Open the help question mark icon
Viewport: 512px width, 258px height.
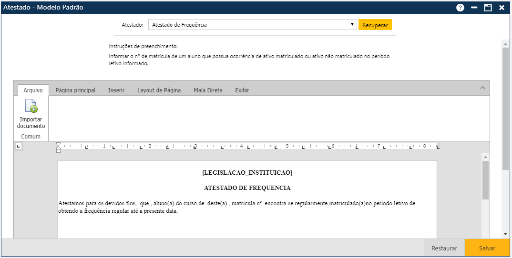(x=460, y=8)
